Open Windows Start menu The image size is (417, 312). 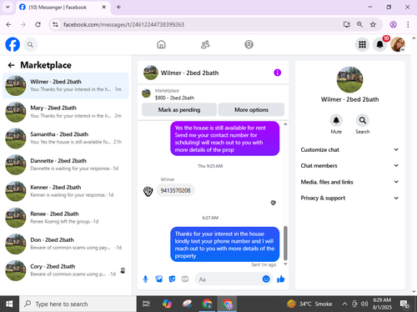pyautogui.click(x=9, y=304)
